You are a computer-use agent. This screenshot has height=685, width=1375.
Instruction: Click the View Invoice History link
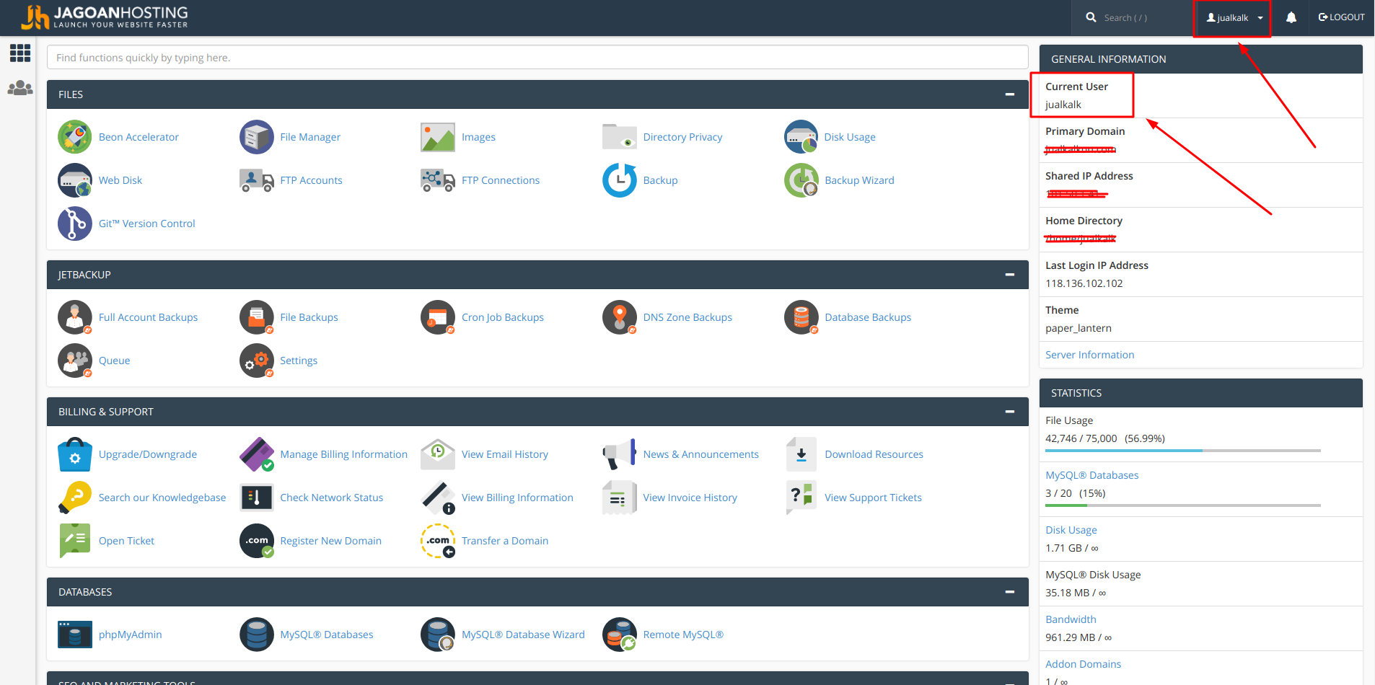[x=690, y=498]
